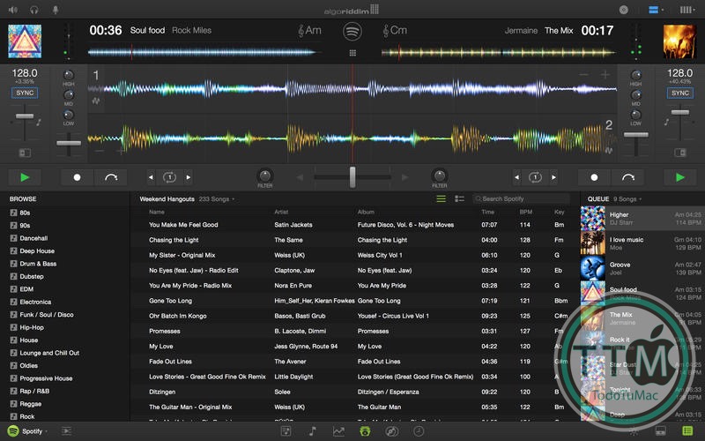Viewport: 705px width, 441px height.
Task: Toggle the queue panel icon at bottom right
Action: tap(687, 431)
